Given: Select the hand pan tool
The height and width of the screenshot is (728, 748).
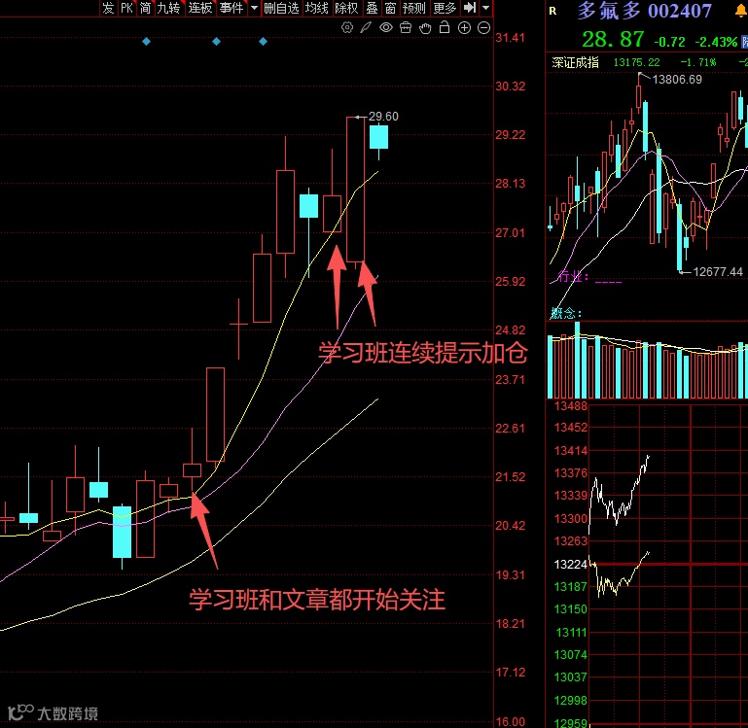Looking at the screenshot, I should pyautogui.click(x=425, y=28).
